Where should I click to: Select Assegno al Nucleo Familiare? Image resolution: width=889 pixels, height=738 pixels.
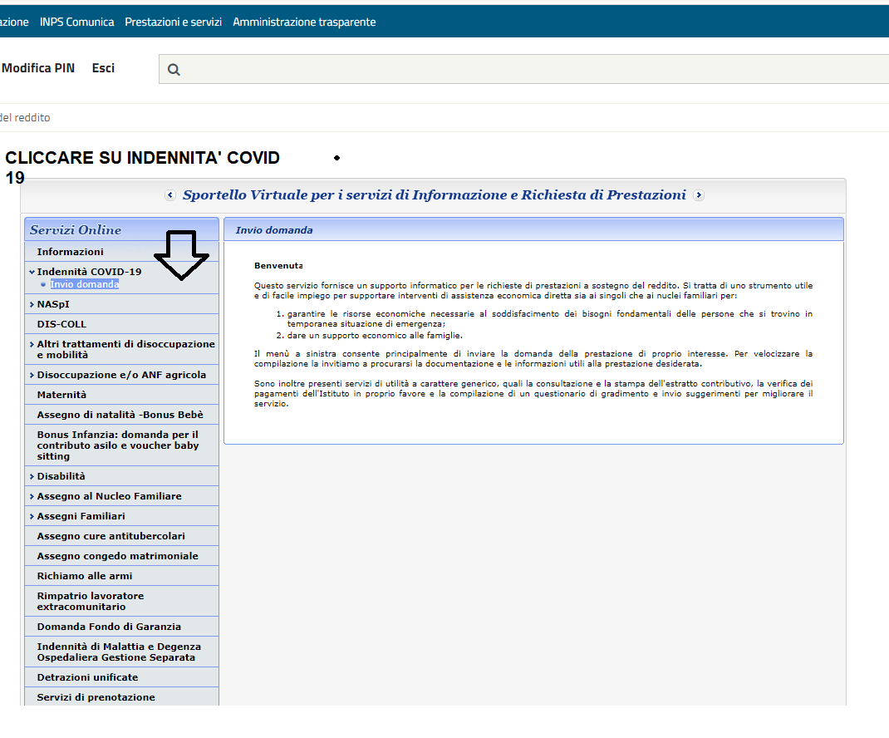(110, 496)
